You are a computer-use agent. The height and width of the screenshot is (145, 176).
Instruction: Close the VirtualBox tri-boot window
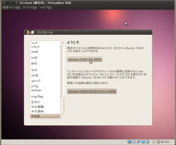[x=16, y=3]
